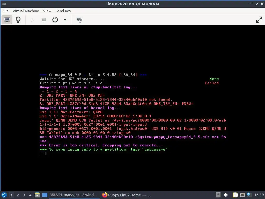
Task: Click the show desktop panel icon
Action: click(45, 195)
